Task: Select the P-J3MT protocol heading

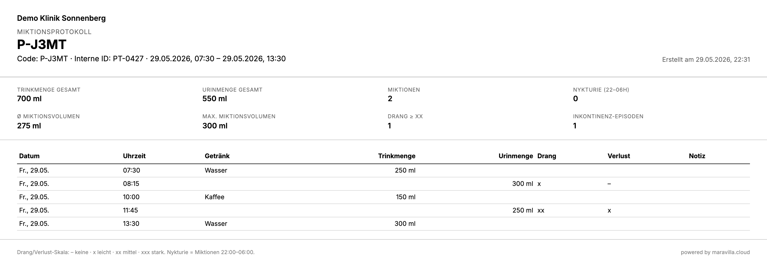Action: pos(42,44)
